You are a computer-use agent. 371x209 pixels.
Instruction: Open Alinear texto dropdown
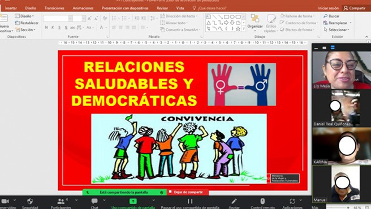pyautogui.click(x=174, y=23)
